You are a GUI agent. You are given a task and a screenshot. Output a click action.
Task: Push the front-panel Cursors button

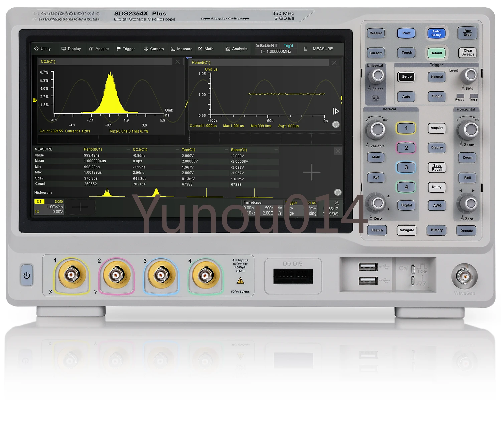pyautogui.click(x=376, y=53)
